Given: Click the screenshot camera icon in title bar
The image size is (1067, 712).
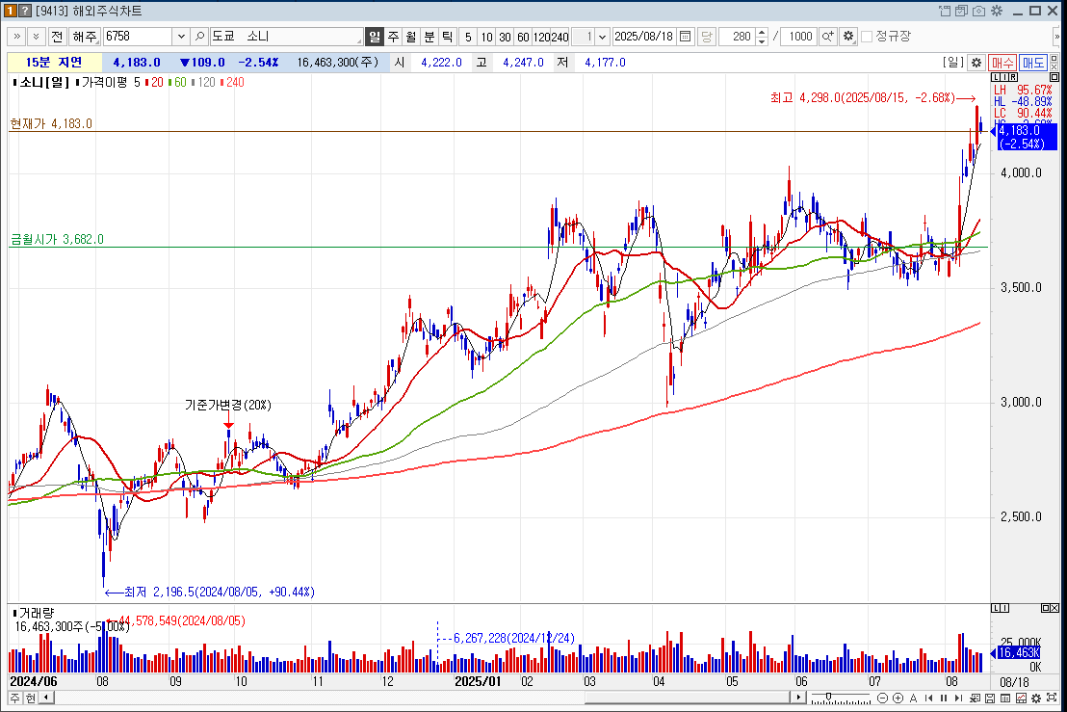Looking at the screenshot, I should tap(978, 11).
